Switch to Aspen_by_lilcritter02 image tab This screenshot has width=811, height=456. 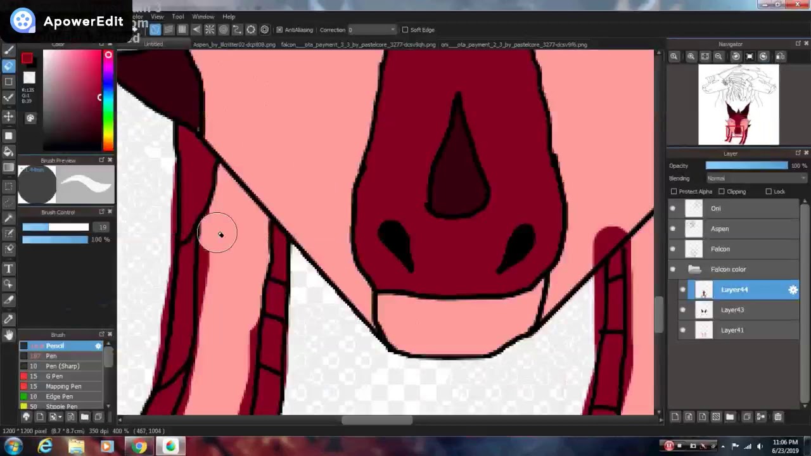tap(234, 44)
